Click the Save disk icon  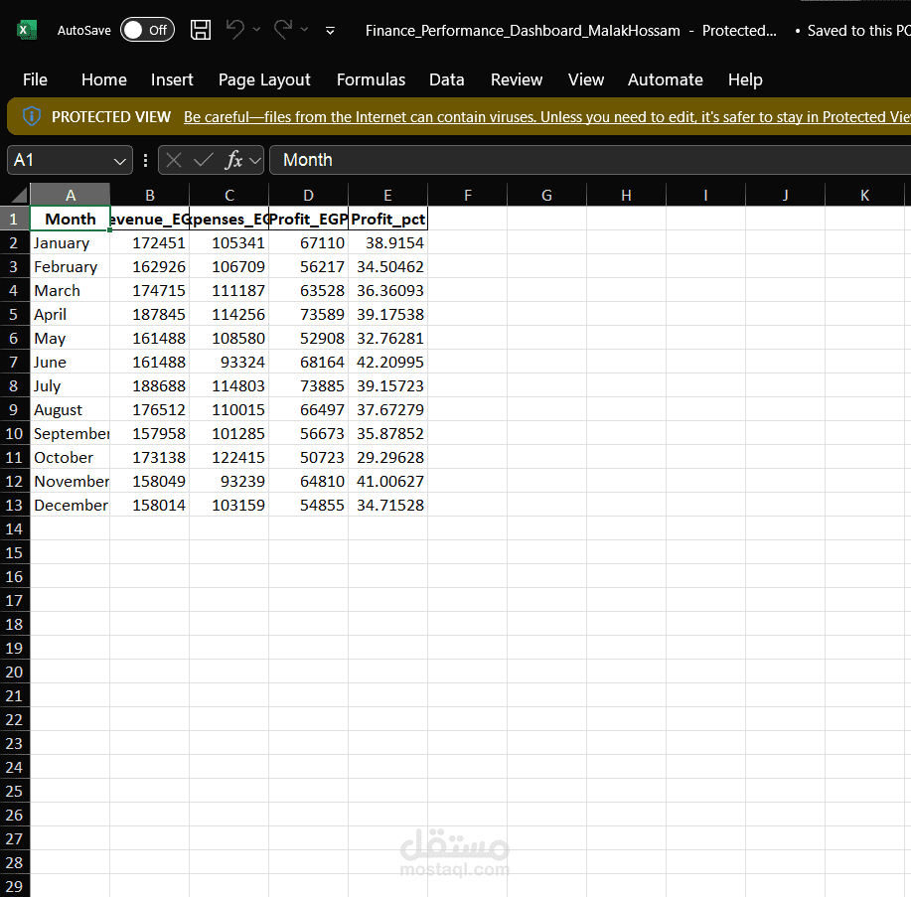201,30
